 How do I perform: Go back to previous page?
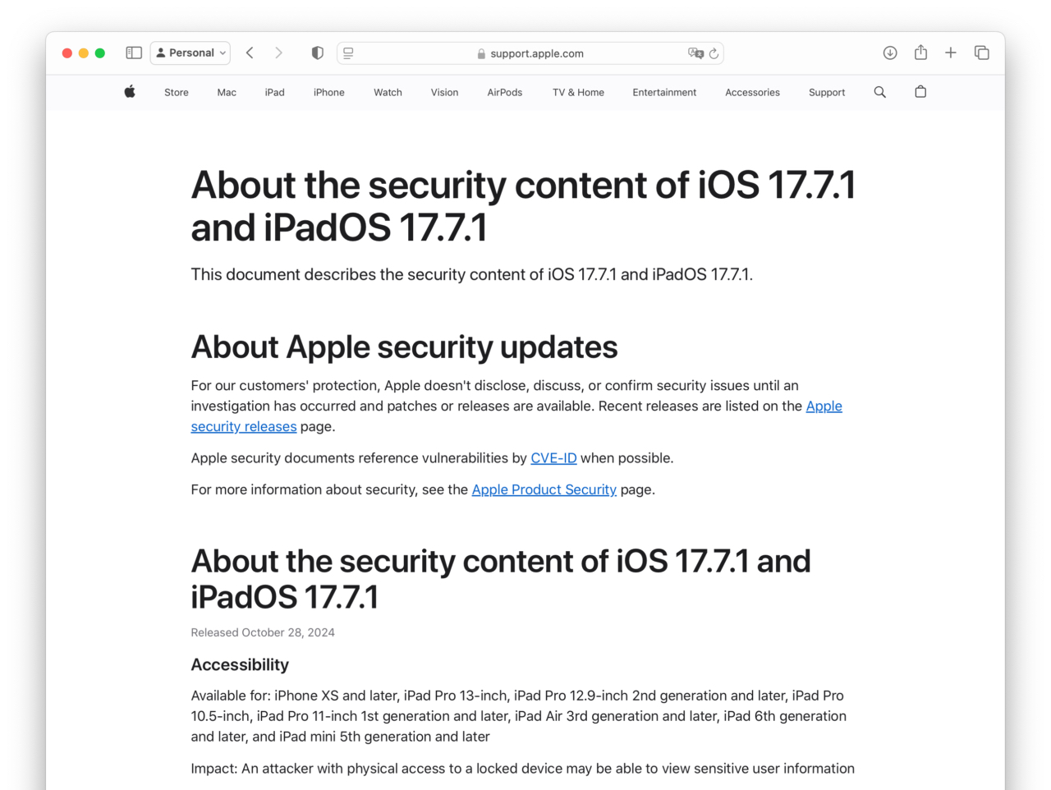point(250,53)
